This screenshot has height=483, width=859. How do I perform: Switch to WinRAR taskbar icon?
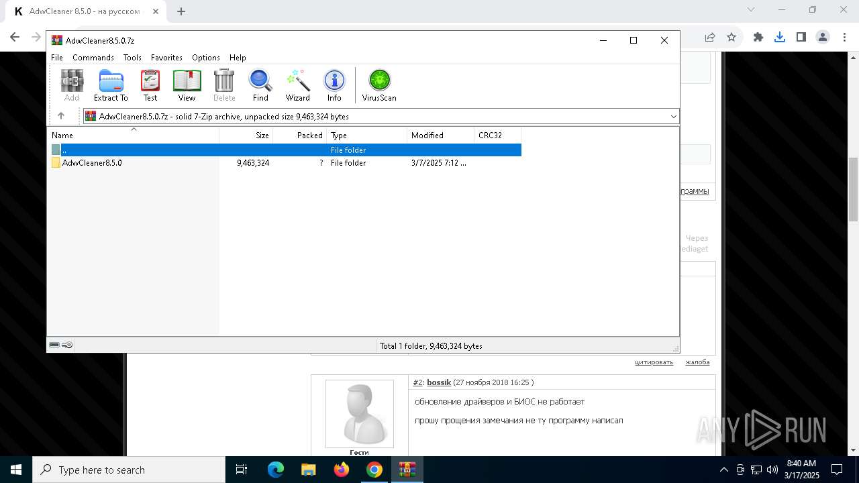pos(407,470)
